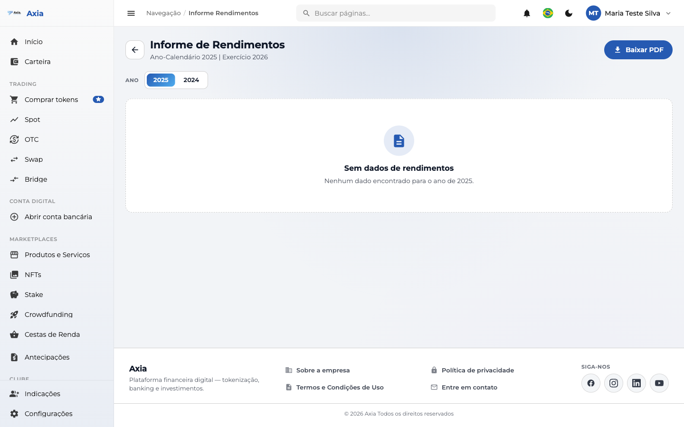Image resolution: width=684 pixels, height=427 pixels.
Task: Click the CONTA DIGITAL section label
Action: pos(32,201)
